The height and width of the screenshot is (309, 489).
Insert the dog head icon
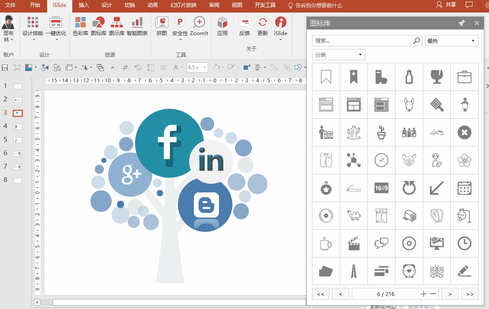409,105
